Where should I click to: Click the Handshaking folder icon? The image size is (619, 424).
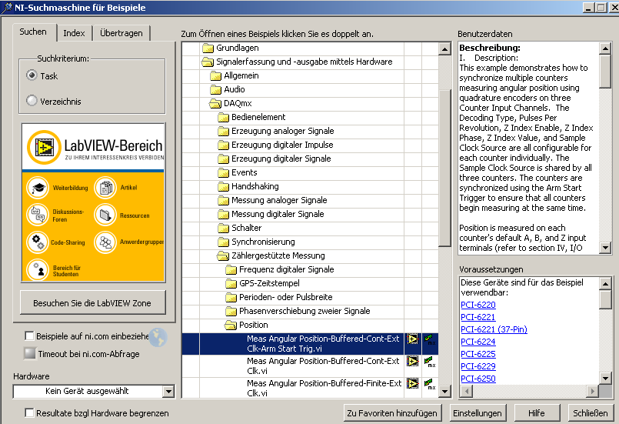[x=223, y=186]
